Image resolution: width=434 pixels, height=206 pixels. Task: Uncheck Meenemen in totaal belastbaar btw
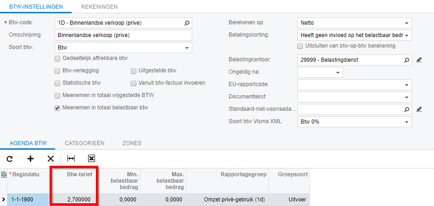[x=57, y=108]
